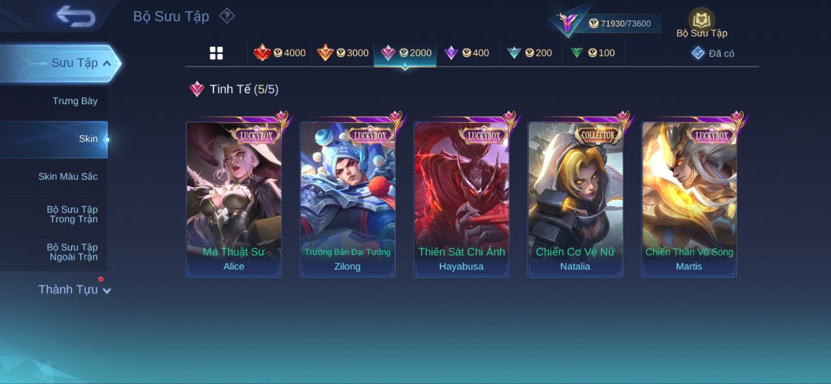Toggle the Đã có owned filter
Screen dimensions: 831x384
tap(713, 53)
